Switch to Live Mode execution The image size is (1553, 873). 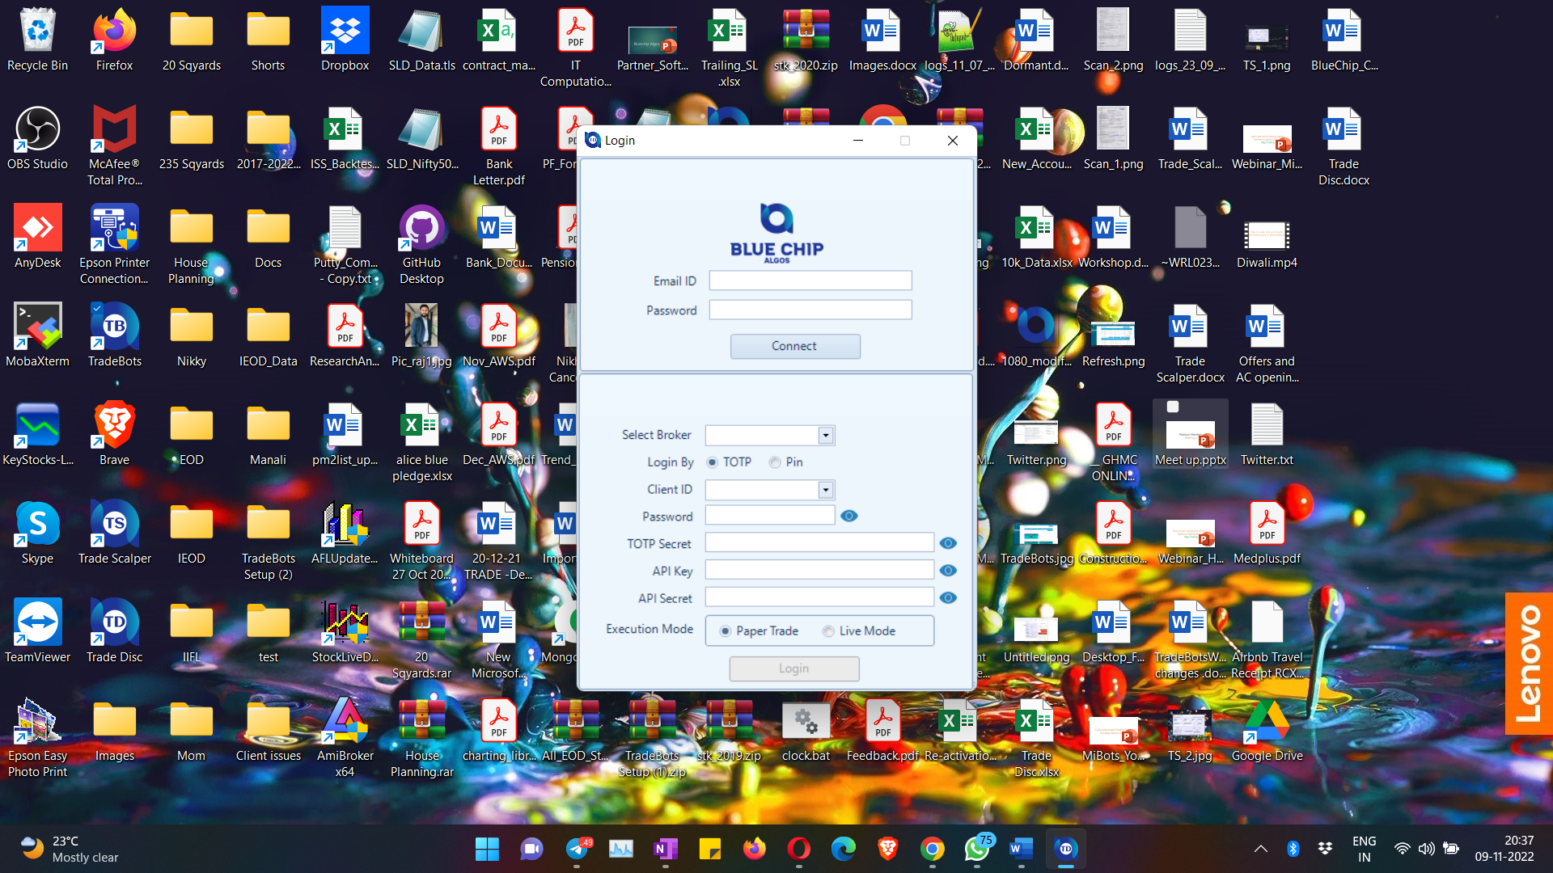click(x=859, y=631)
